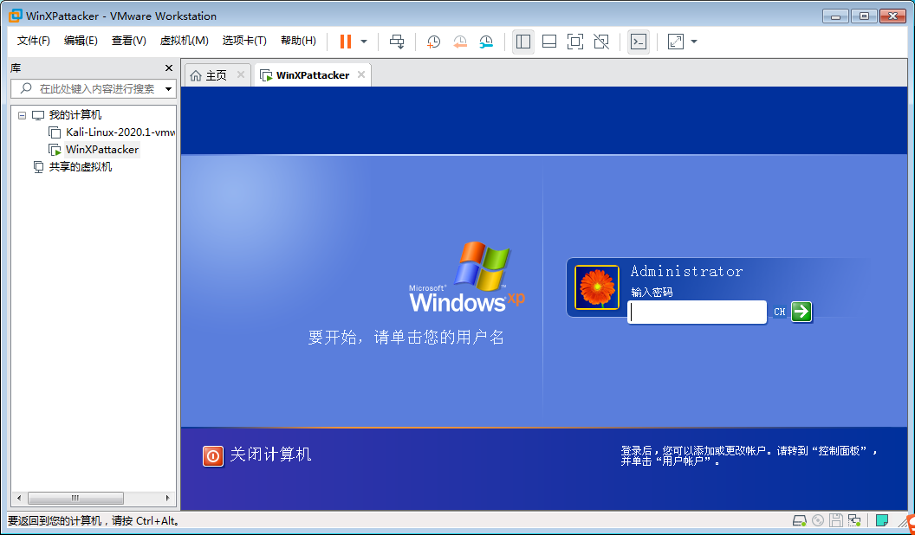Open the library search filter dropdown
The width and height of the screenshot is (915, 535).
[x=168, y=89]
